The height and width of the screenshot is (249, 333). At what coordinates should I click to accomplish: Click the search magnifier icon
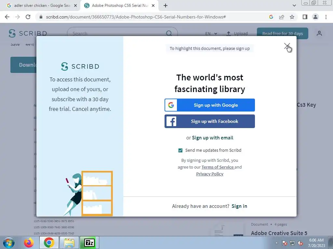coord(169,33)
